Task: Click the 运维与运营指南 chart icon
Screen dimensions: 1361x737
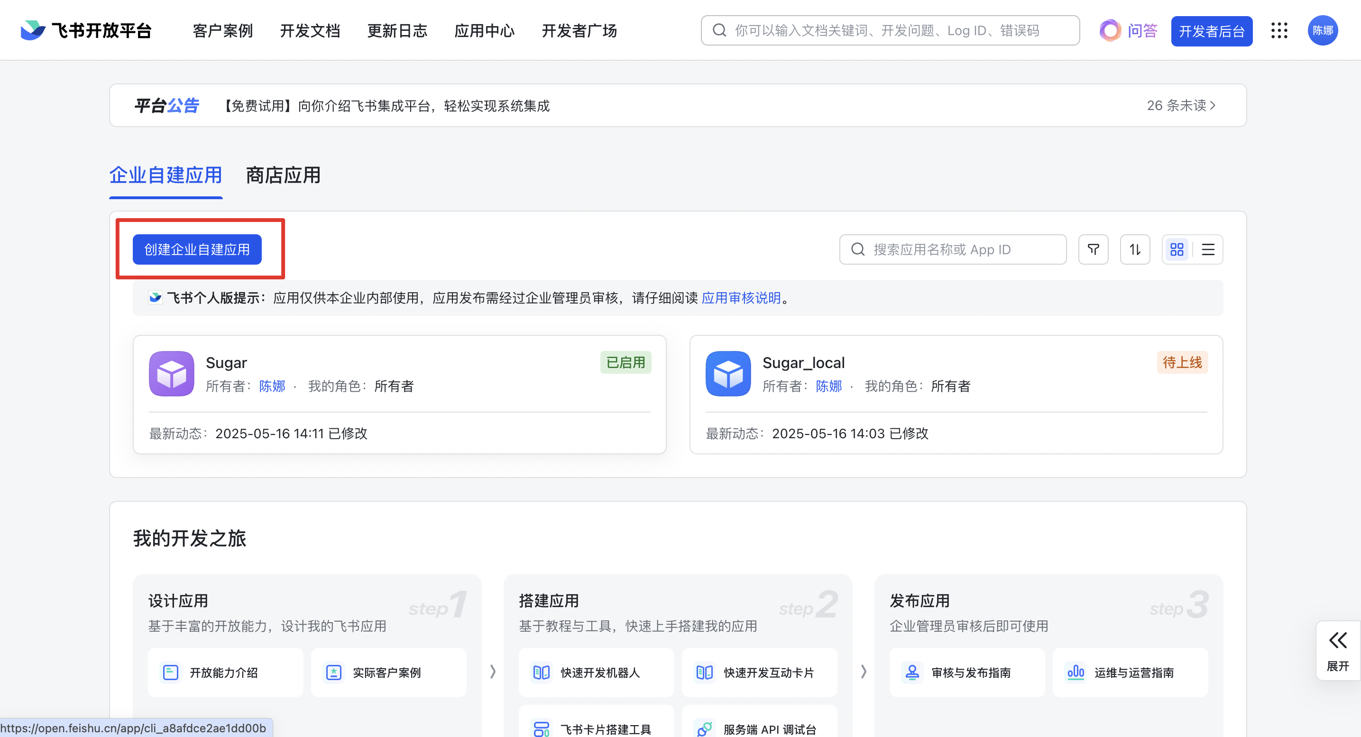Action: click(x=1076, y=672)
